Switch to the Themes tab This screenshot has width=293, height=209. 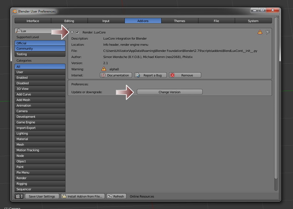180,20
